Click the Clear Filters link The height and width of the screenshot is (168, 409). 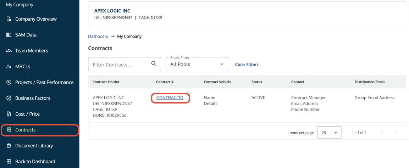[x=247, y=65]
